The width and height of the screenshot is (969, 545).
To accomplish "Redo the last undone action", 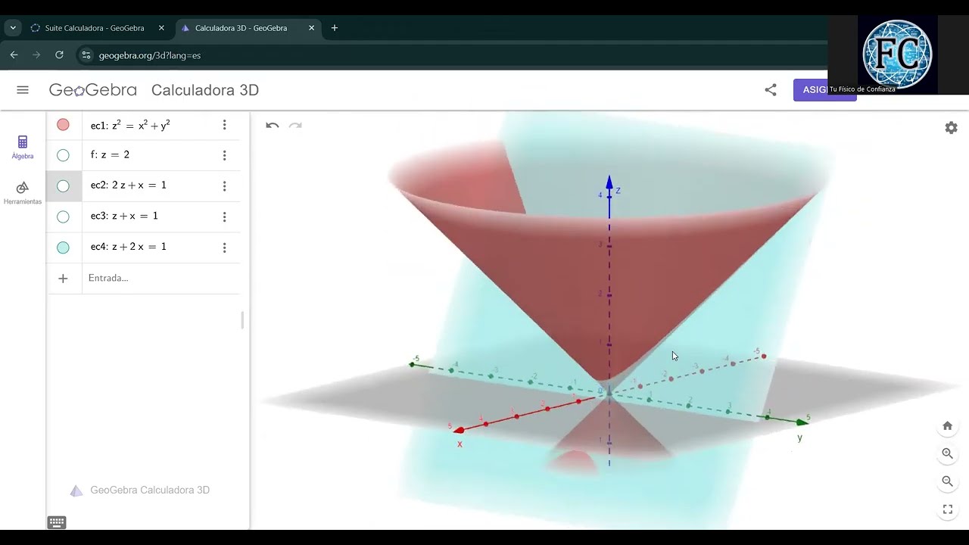I will (x=295, y=126).
